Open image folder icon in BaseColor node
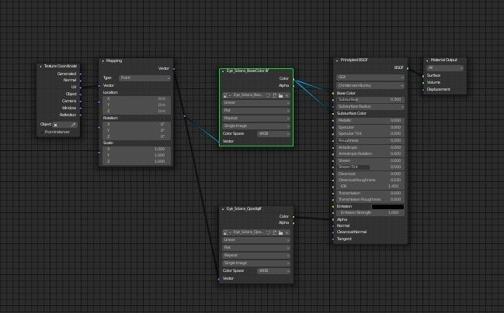 tap(280, 95)
